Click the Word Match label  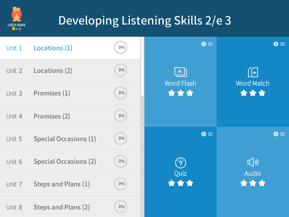click(x=253, y=83)
